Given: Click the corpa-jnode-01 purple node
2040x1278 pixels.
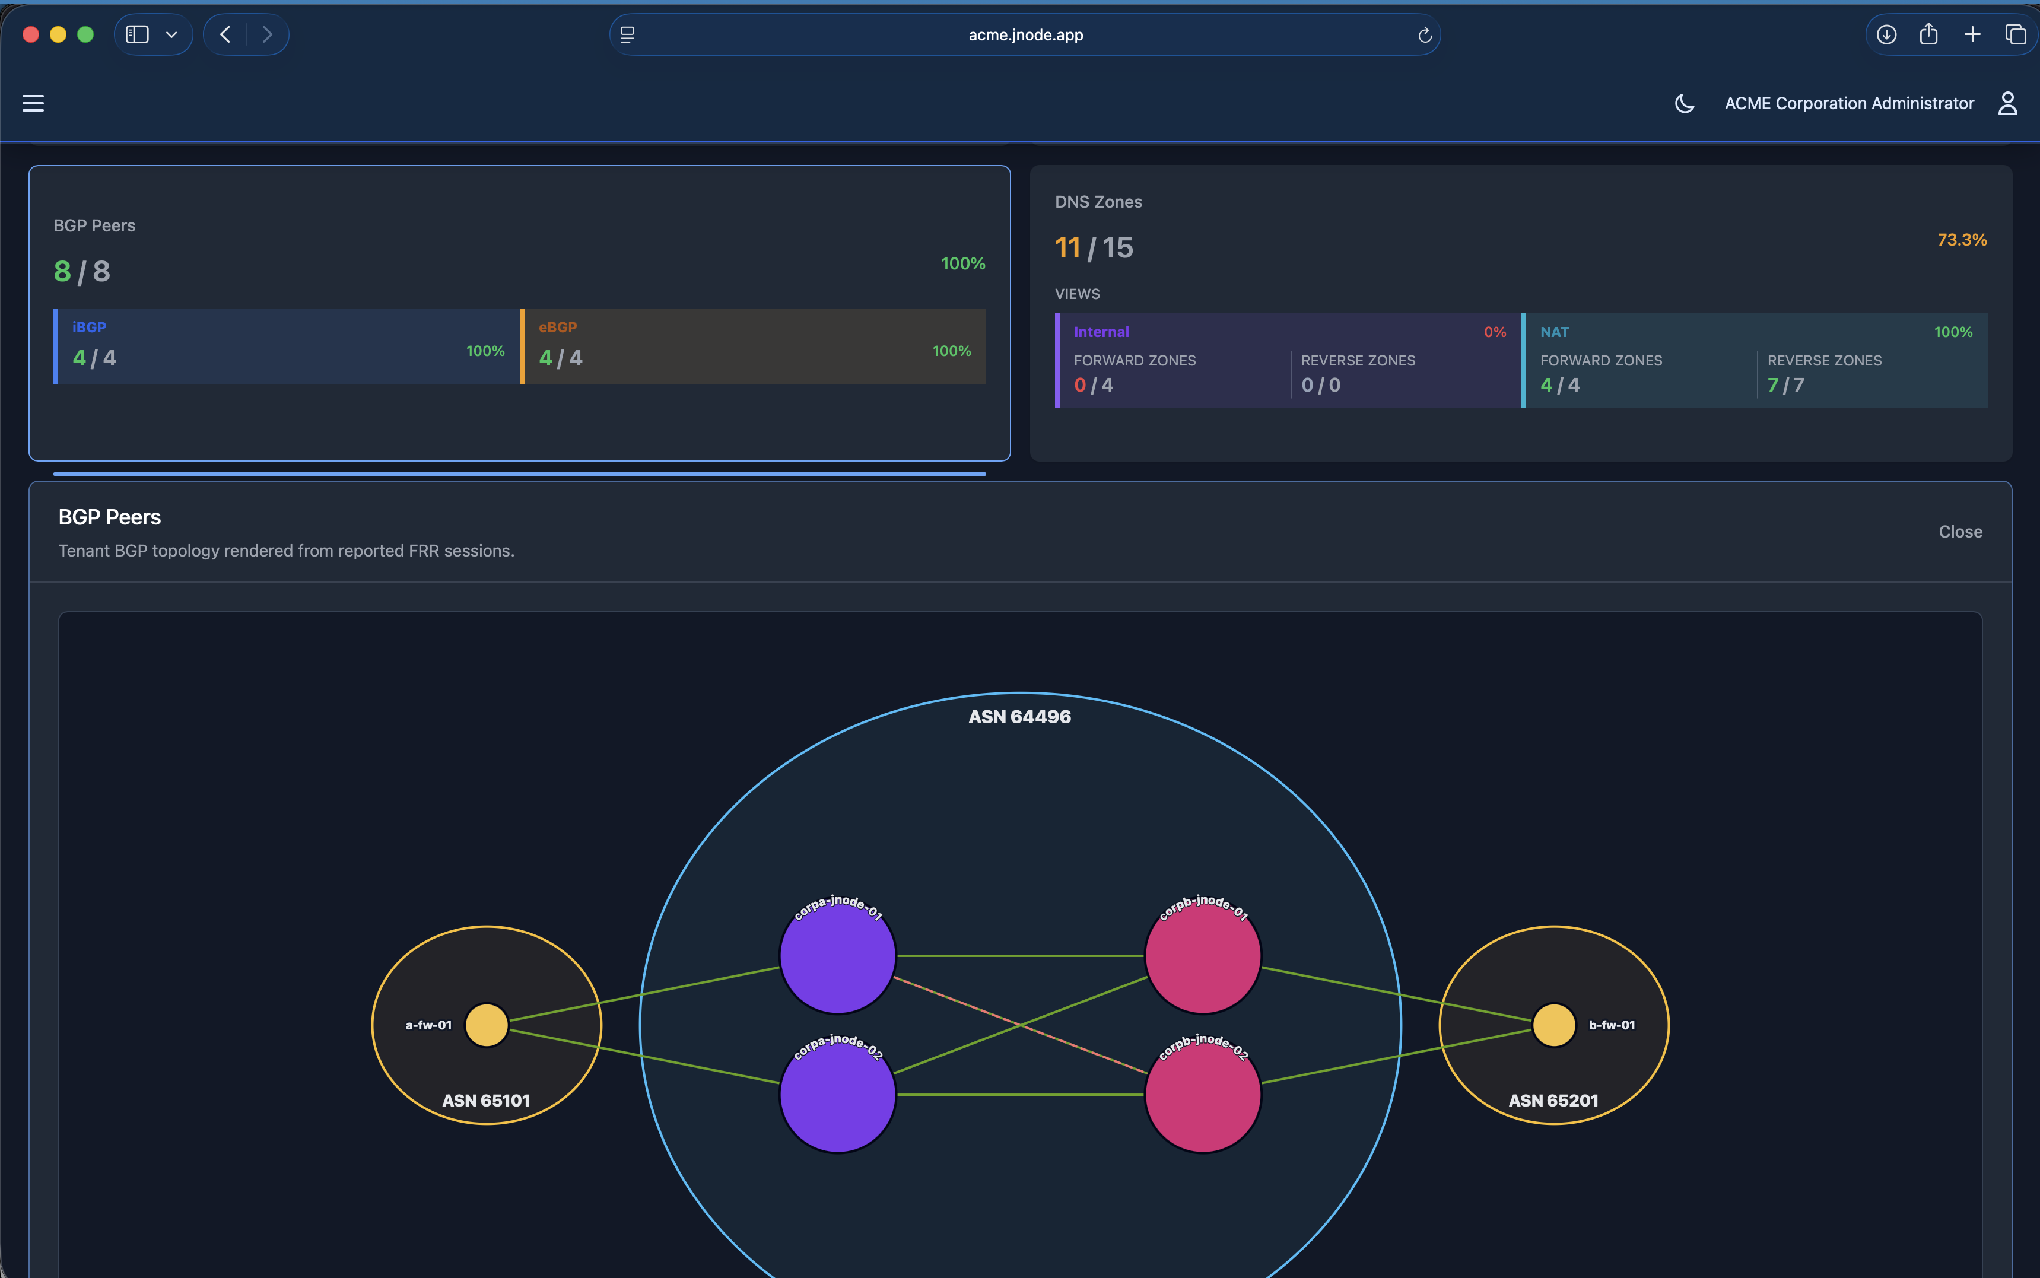Looking at the screenshot, I should click(837, 956).
